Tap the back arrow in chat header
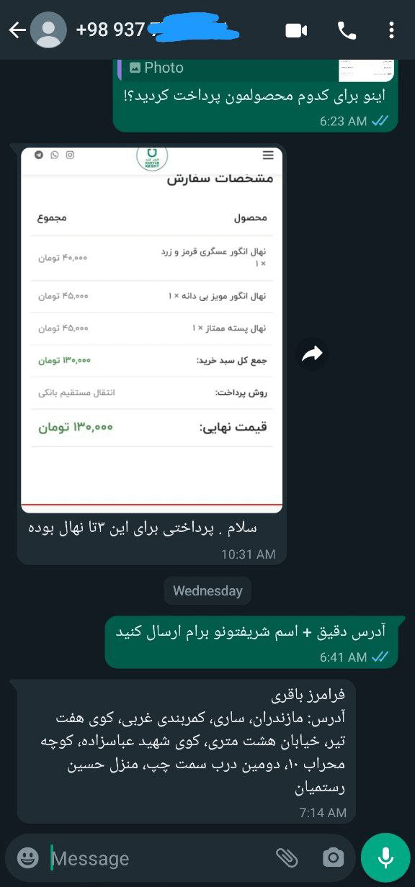This screenshot has height=887, width=415. [17, 30]
